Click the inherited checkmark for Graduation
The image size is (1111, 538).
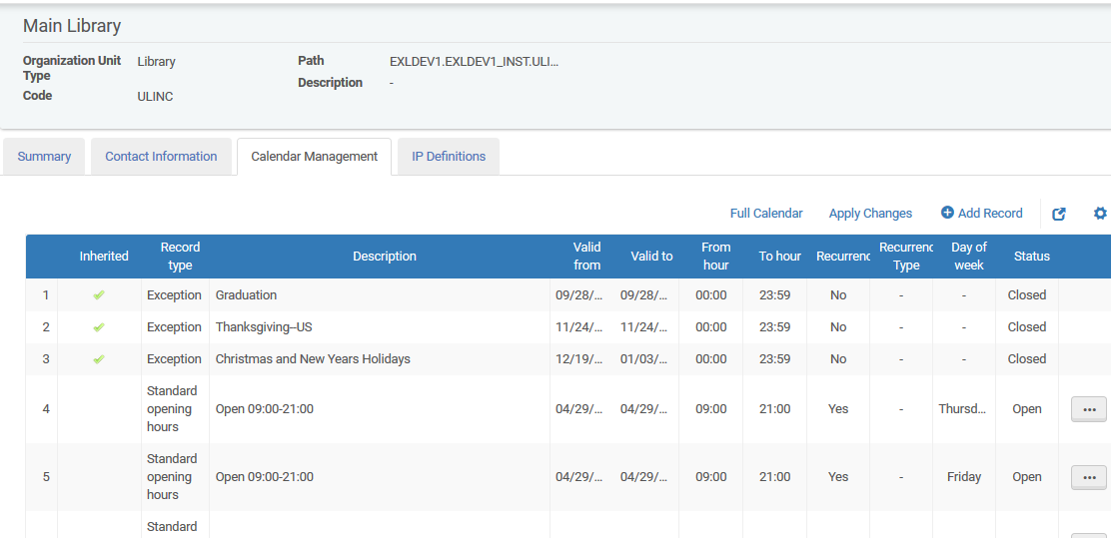pos(99,295)
